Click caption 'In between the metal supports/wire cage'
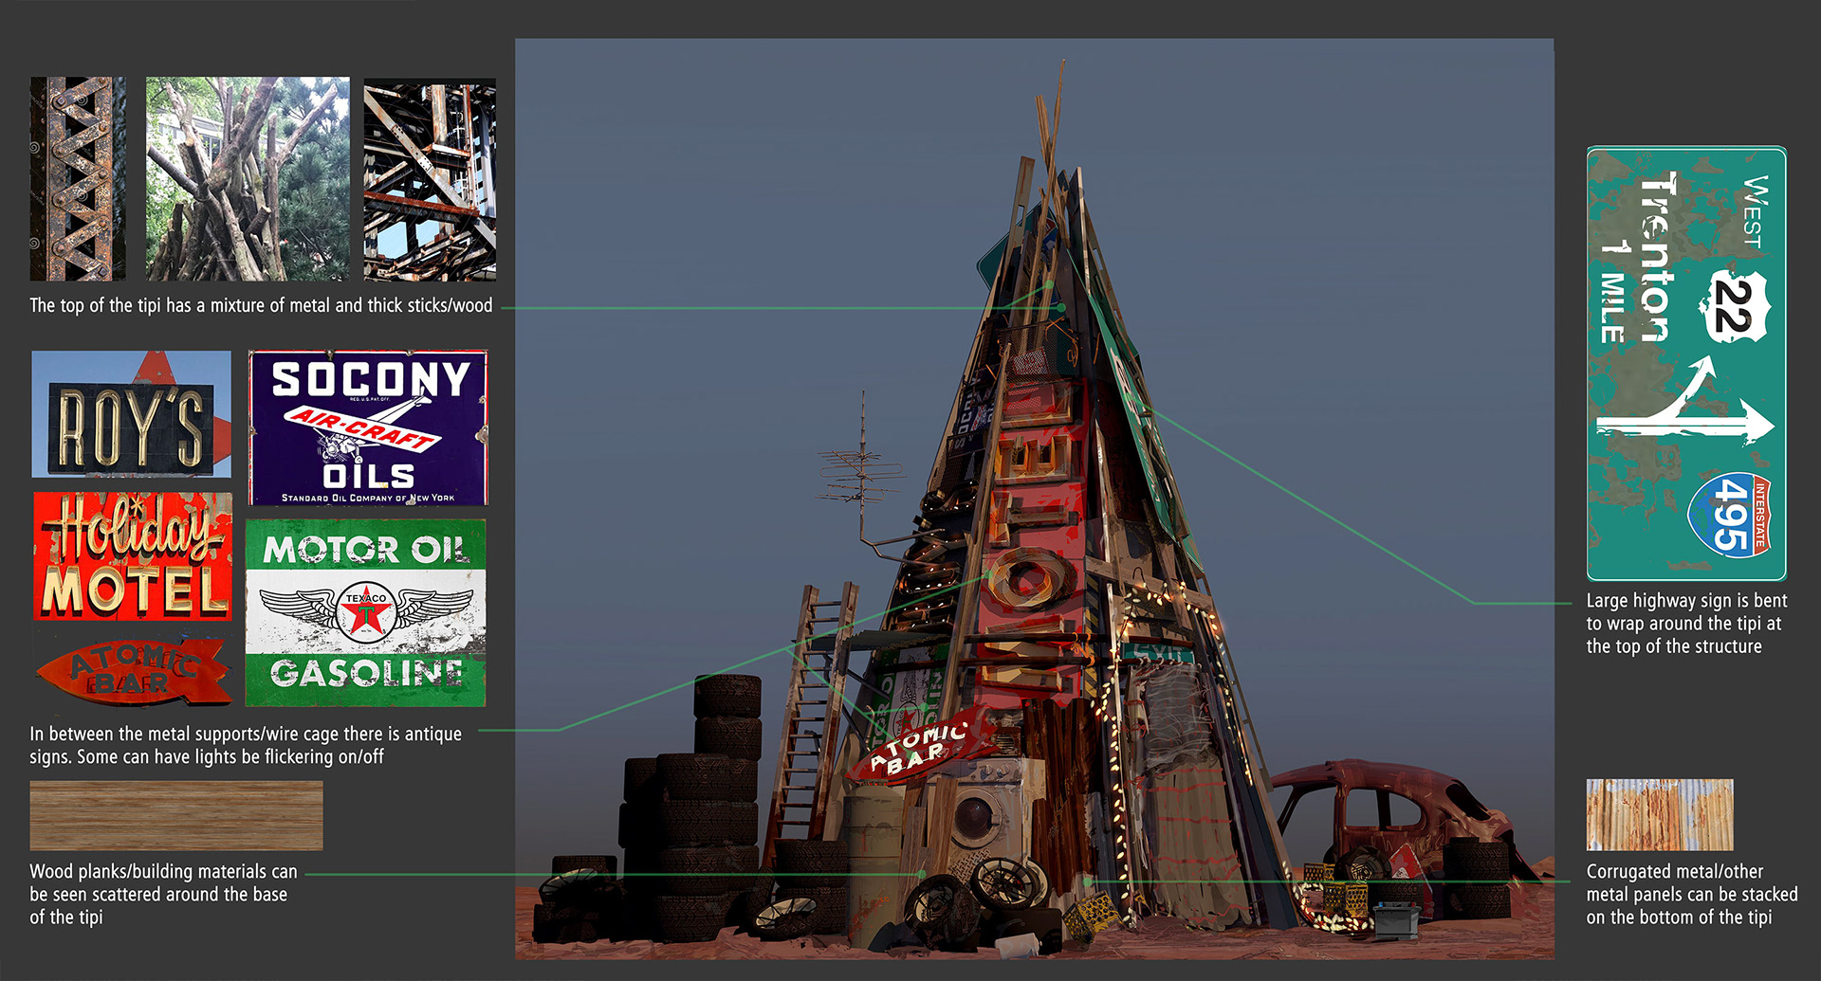This screenshot has height=981, width=1821. coord(246,745)
